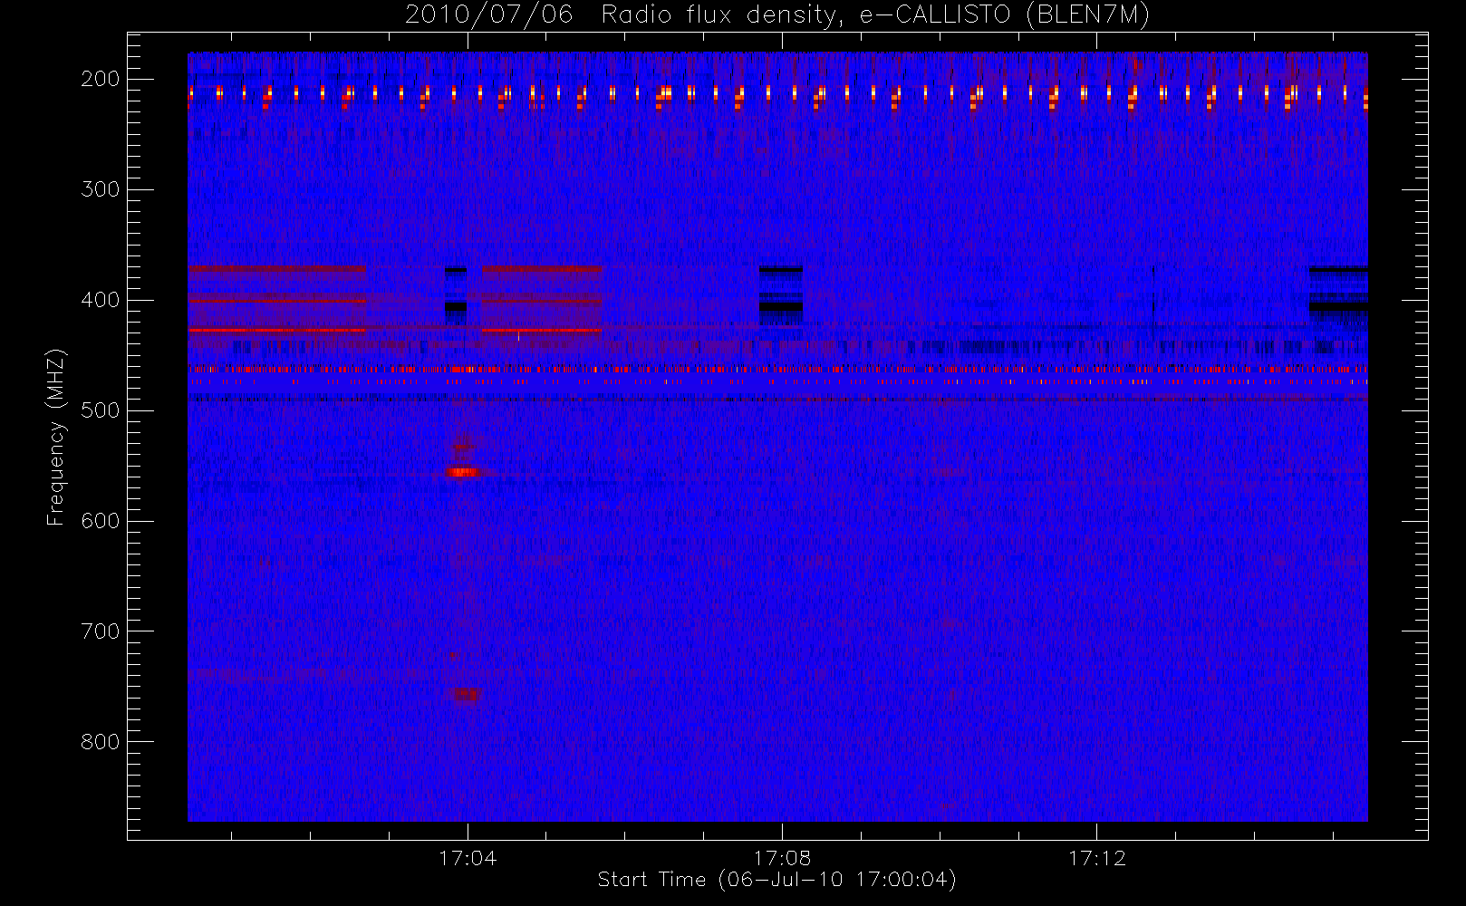
Task: Click the 17:12 time tick label
Action: (1096, 858)
